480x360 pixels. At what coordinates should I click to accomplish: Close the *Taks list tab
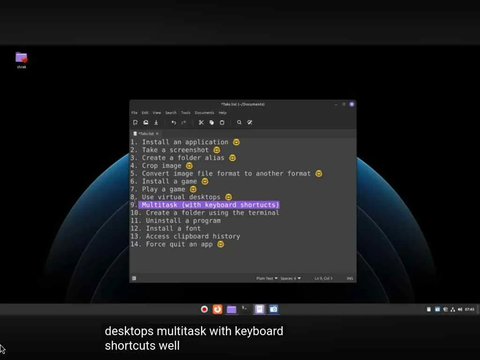[x=157, y=134]
